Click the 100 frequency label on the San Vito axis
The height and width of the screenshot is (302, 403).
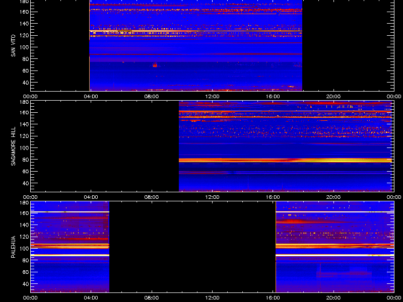point(25,47)
